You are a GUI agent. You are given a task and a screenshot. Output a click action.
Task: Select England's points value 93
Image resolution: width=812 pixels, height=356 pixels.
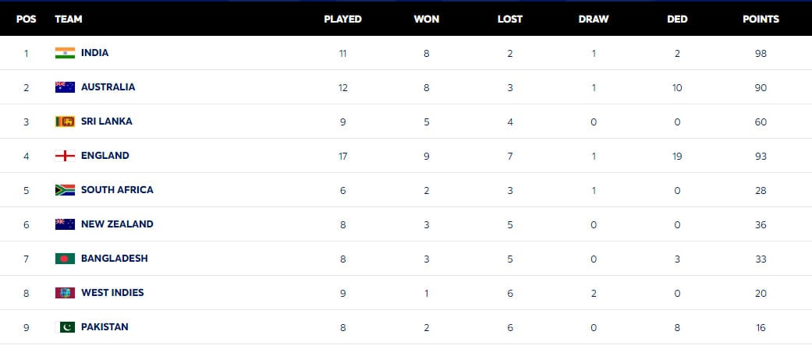(761, 156)
